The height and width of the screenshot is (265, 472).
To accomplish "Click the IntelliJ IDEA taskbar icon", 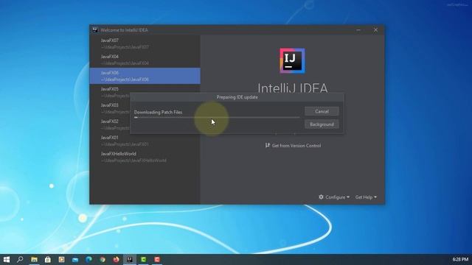I will [x=130, y=259].
